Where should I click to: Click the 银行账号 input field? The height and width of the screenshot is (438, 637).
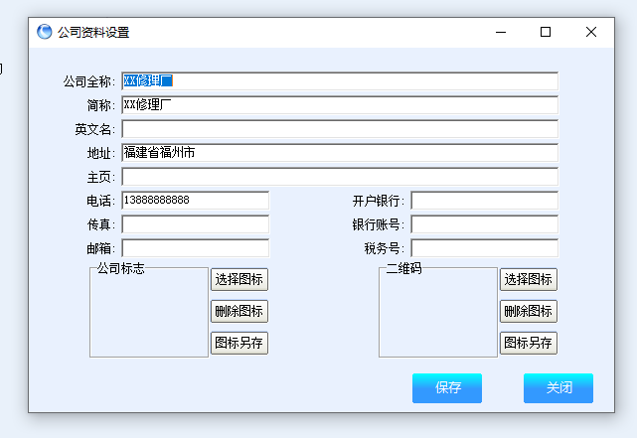click(485, 224)
